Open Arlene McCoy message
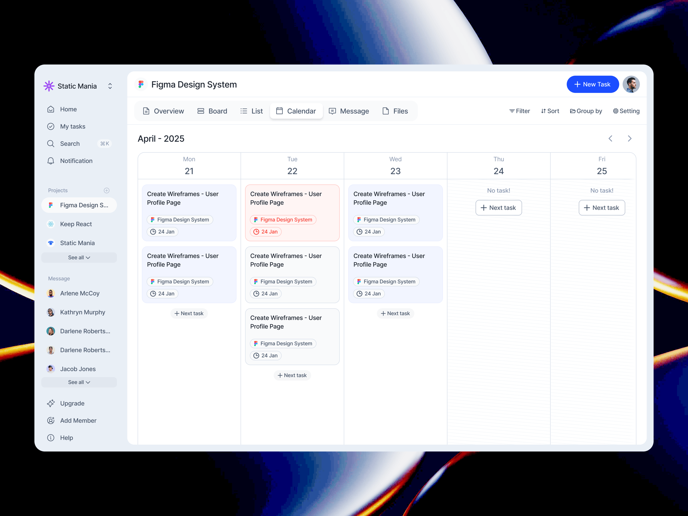 coord(79,293)
